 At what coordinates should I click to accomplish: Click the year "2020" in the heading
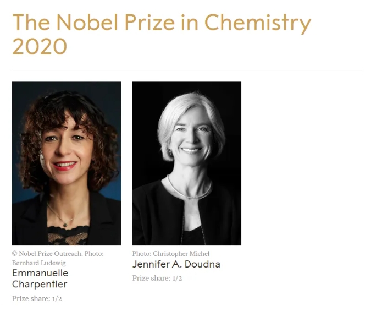[x=40, y=47]
